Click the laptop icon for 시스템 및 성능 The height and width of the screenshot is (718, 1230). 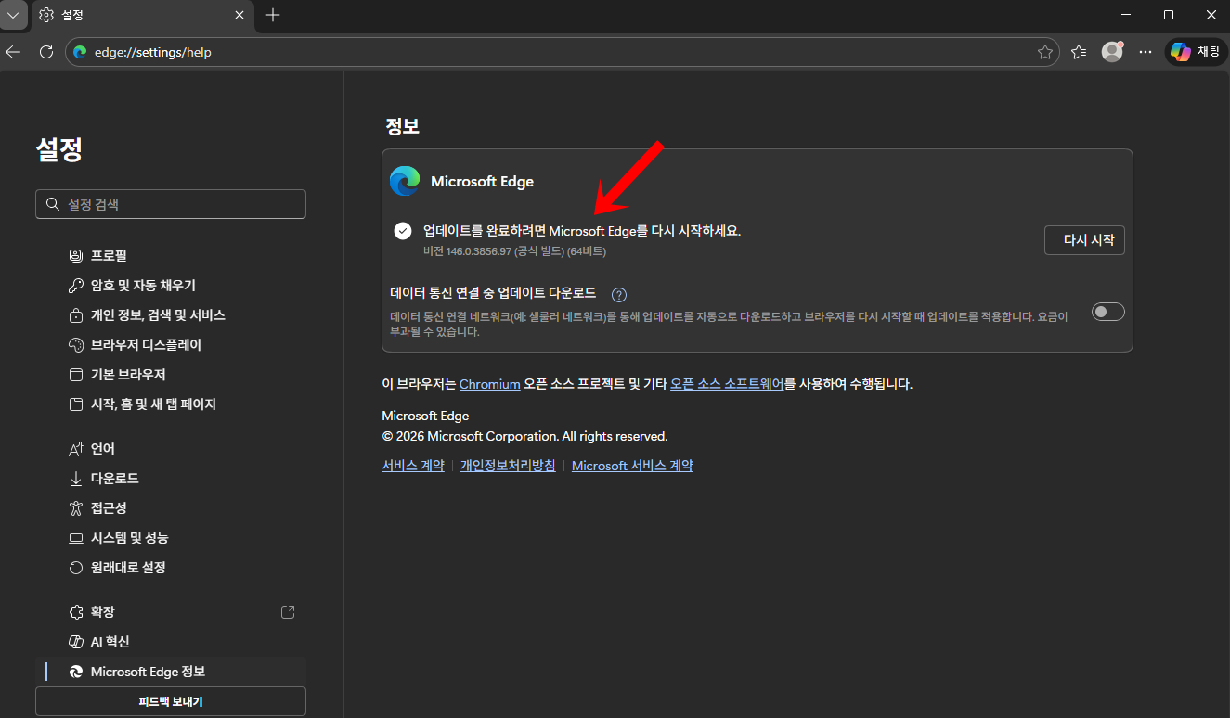pyautogui.click(x=76, y=538)
